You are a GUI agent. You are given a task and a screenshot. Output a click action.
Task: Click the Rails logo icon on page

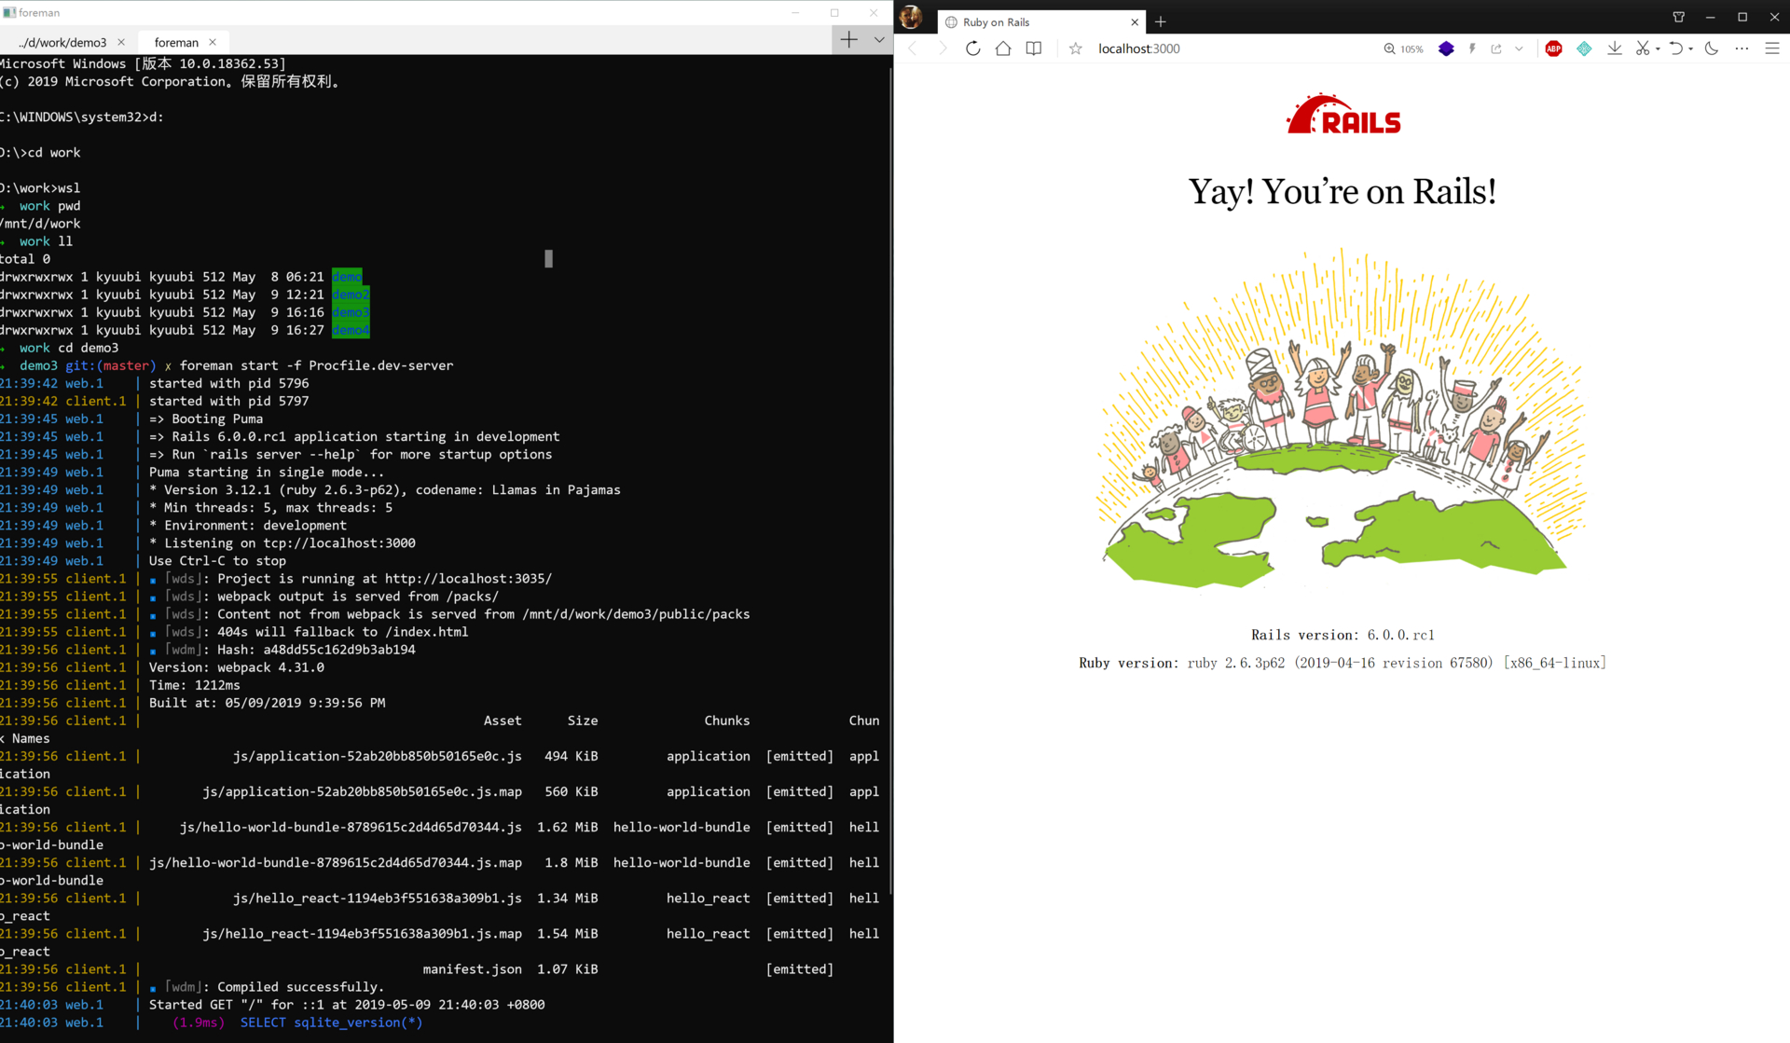click(x=1343, y=115)
